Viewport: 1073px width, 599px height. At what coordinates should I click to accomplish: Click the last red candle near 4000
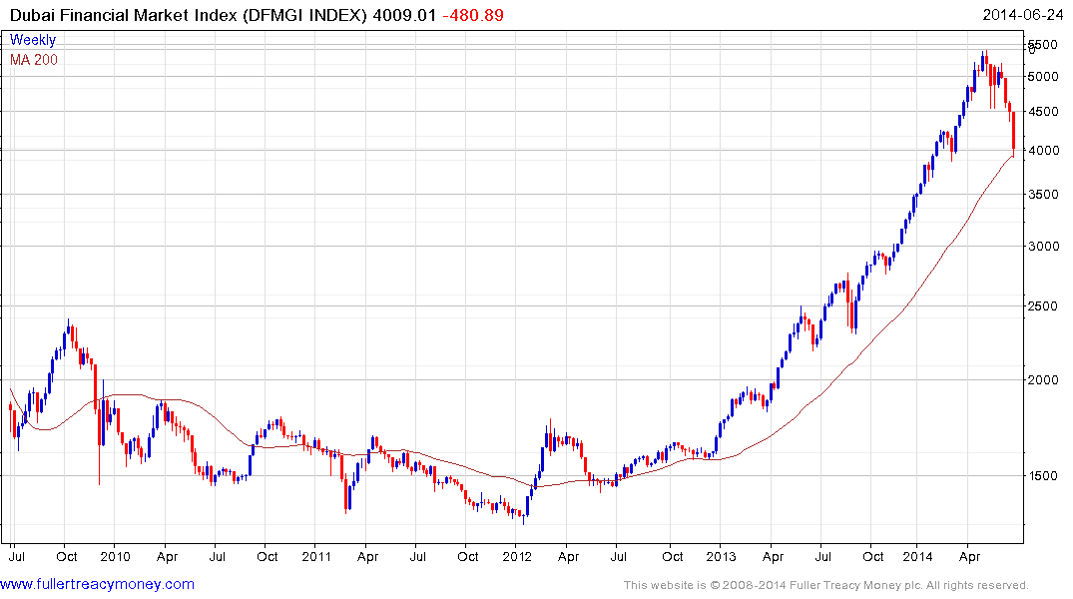tap(1013, 134)
